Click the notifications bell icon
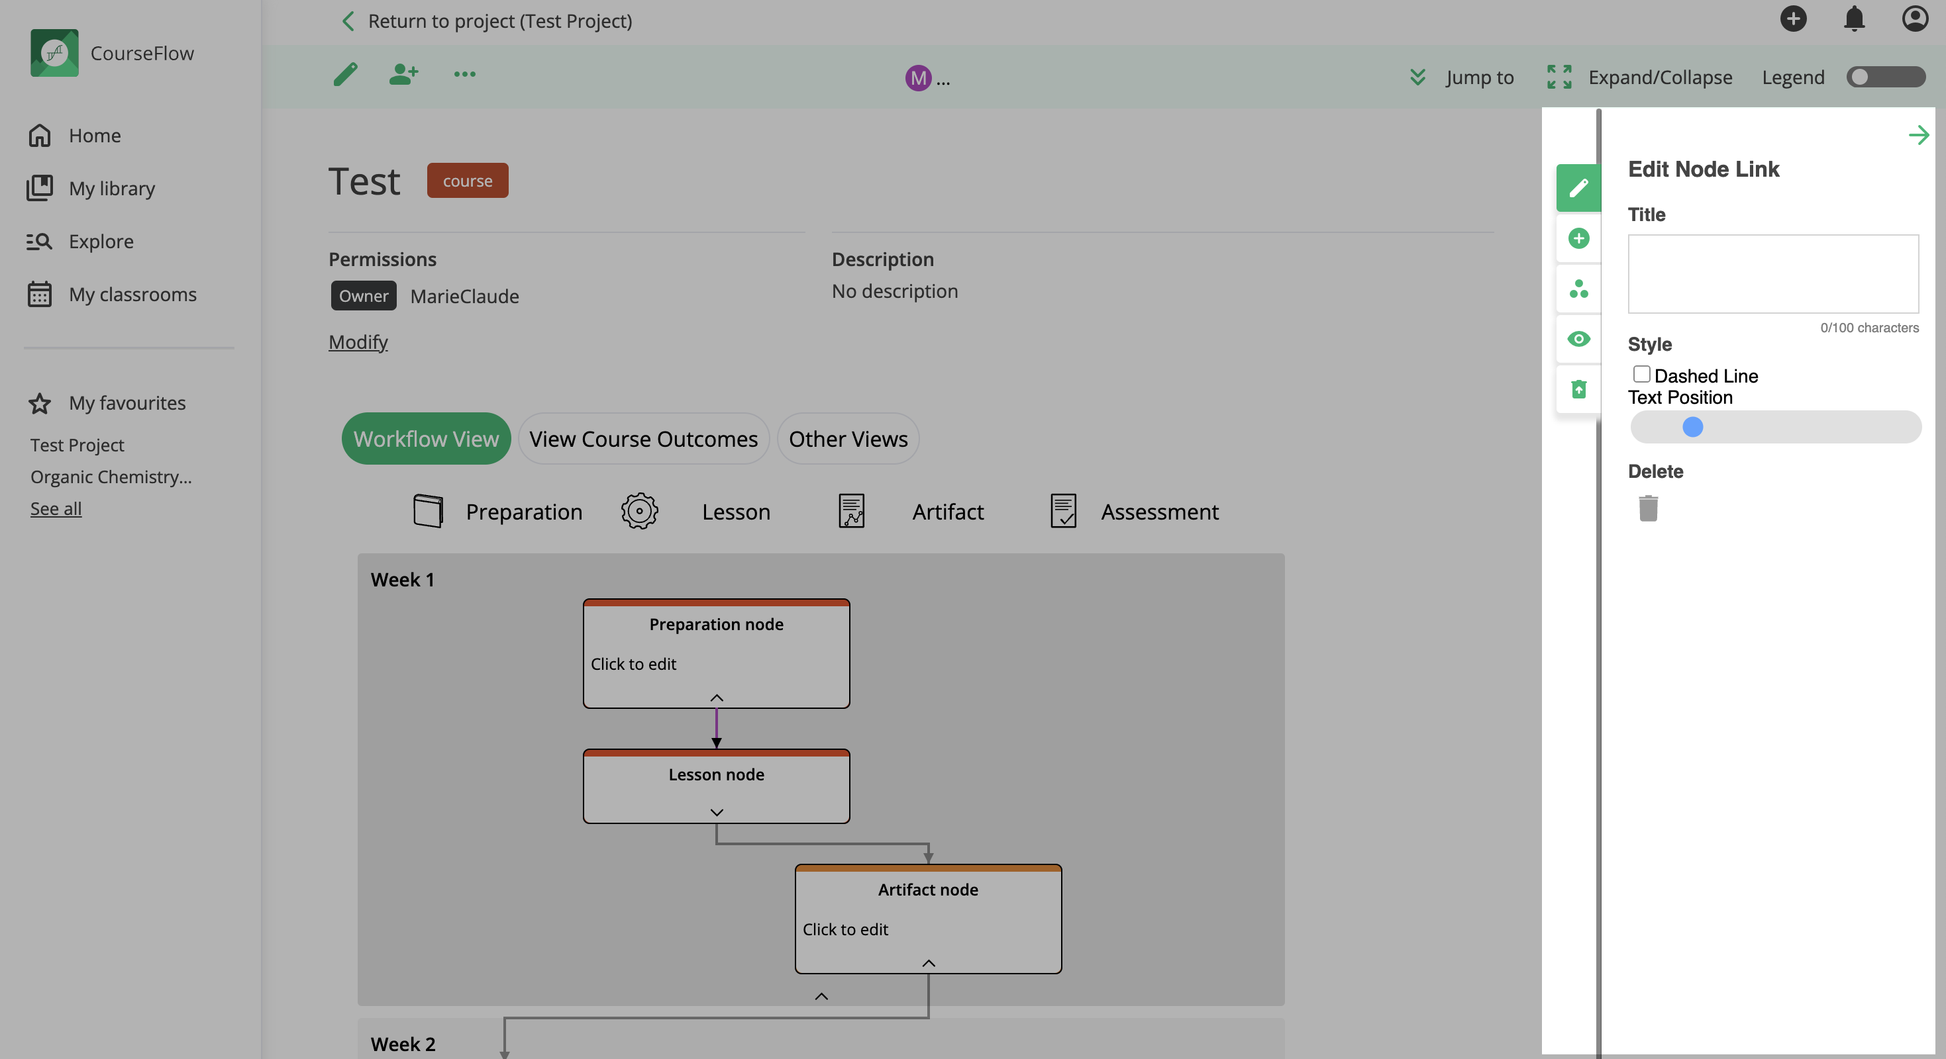The width and height of the screenshot is (1946, 1059). click(1854, 18)
